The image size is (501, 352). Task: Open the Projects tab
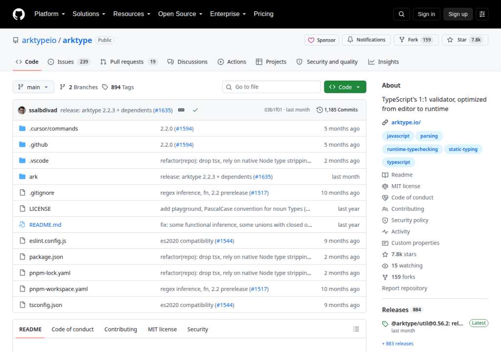click(271, 62)
